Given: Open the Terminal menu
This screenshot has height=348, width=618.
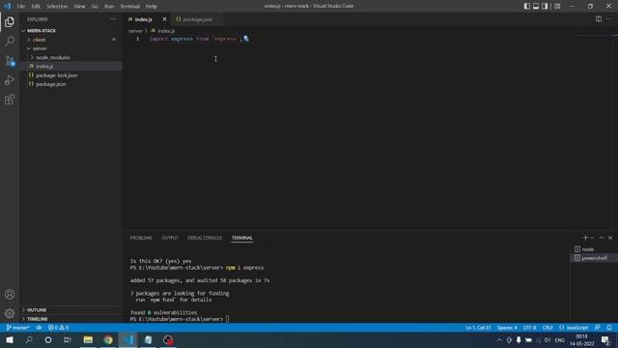Looking at the screenshot, I should (130, 7).
